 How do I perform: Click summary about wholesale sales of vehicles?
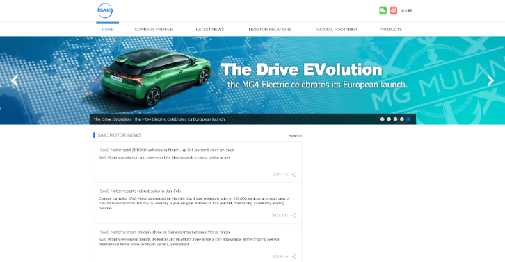194,203
